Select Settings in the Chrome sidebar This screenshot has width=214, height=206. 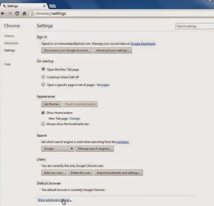[10, 50]
